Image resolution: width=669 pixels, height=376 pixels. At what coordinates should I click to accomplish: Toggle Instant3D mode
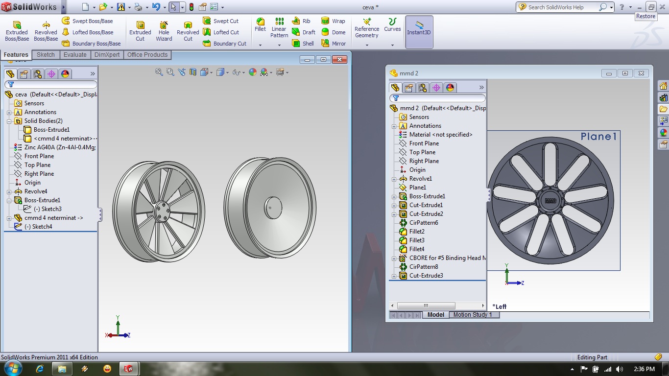[419, 31]
